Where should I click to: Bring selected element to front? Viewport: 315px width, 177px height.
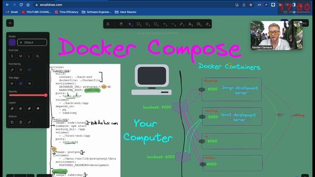point(37,109)
